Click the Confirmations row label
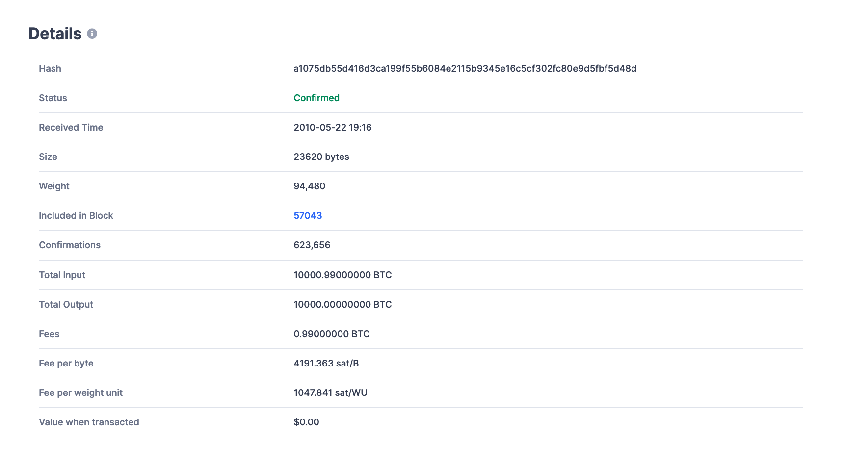The image size is (843, 471). (x=70, y=245)
